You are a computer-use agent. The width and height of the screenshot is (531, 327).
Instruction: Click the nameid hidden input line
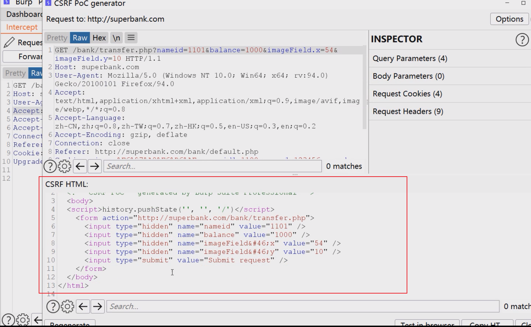coord(195,226)
